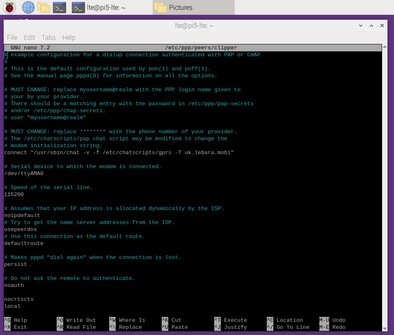This screenshot has width=394, height=335.
Task: Maximize the terminal window
Action: click(371, 25)
